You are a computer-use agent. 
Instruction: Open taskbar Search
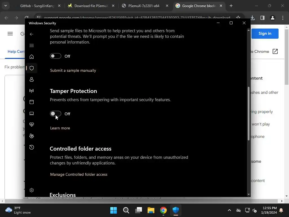(126, 210)
